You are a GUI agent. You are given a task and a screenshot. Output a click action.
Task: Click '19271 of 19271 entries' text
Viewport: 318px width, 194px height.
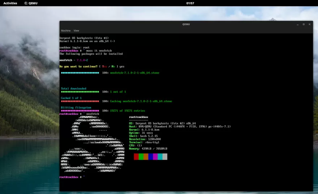click(128, 111)
